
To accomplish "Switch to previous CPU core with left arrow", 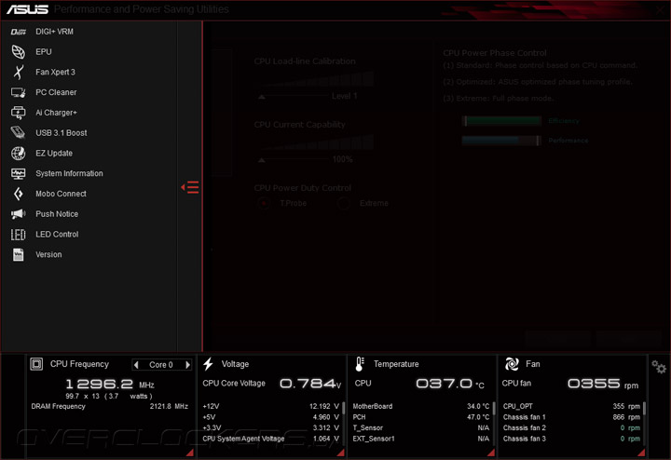I will [136, 365].
